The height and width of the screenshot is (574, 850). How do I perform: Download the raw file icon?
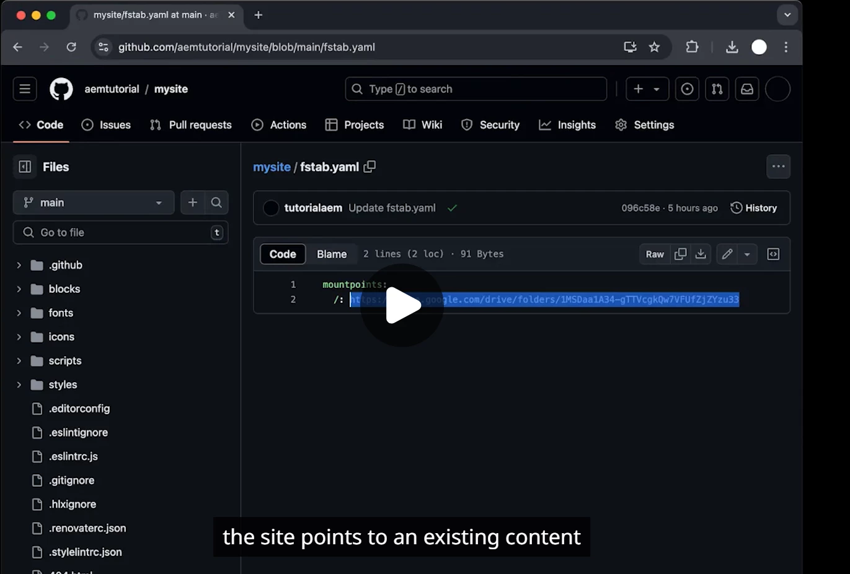(x=701, y=254)
